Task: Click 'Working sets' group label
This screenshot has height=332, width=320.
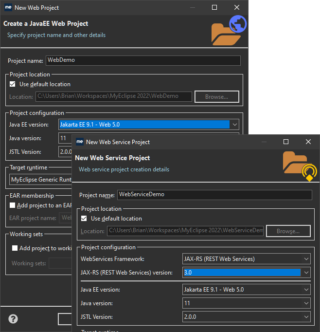Action: [26, 234]
